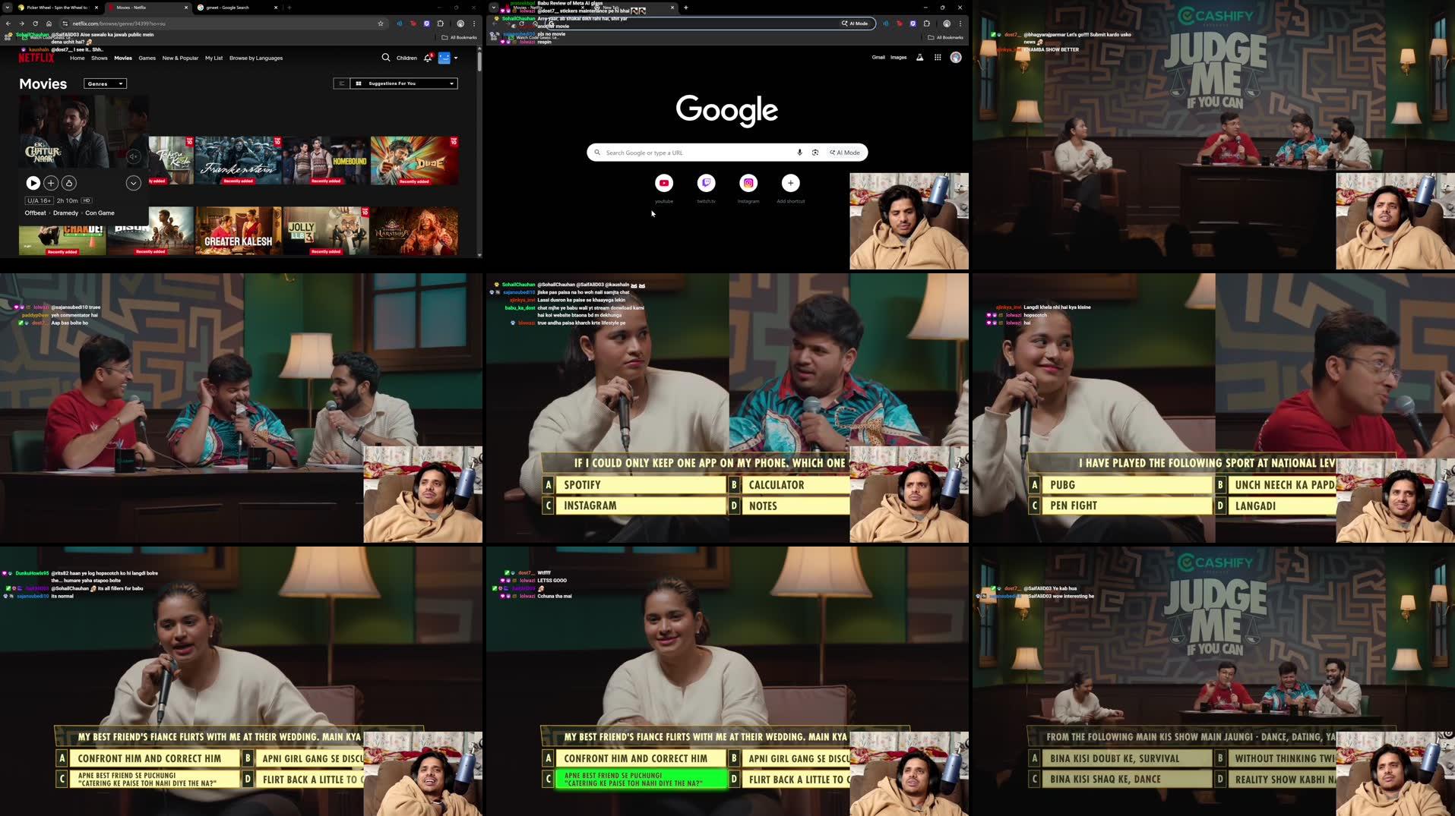Mute the tab using the speaker icon
This screenshot has width=1455, height=816.
click(399, 24)
